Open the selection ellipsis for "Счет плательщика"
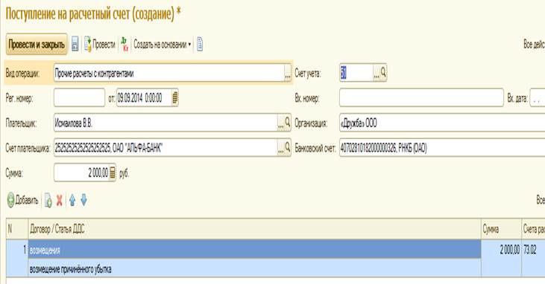545x284 pixels. coord(281,148)
